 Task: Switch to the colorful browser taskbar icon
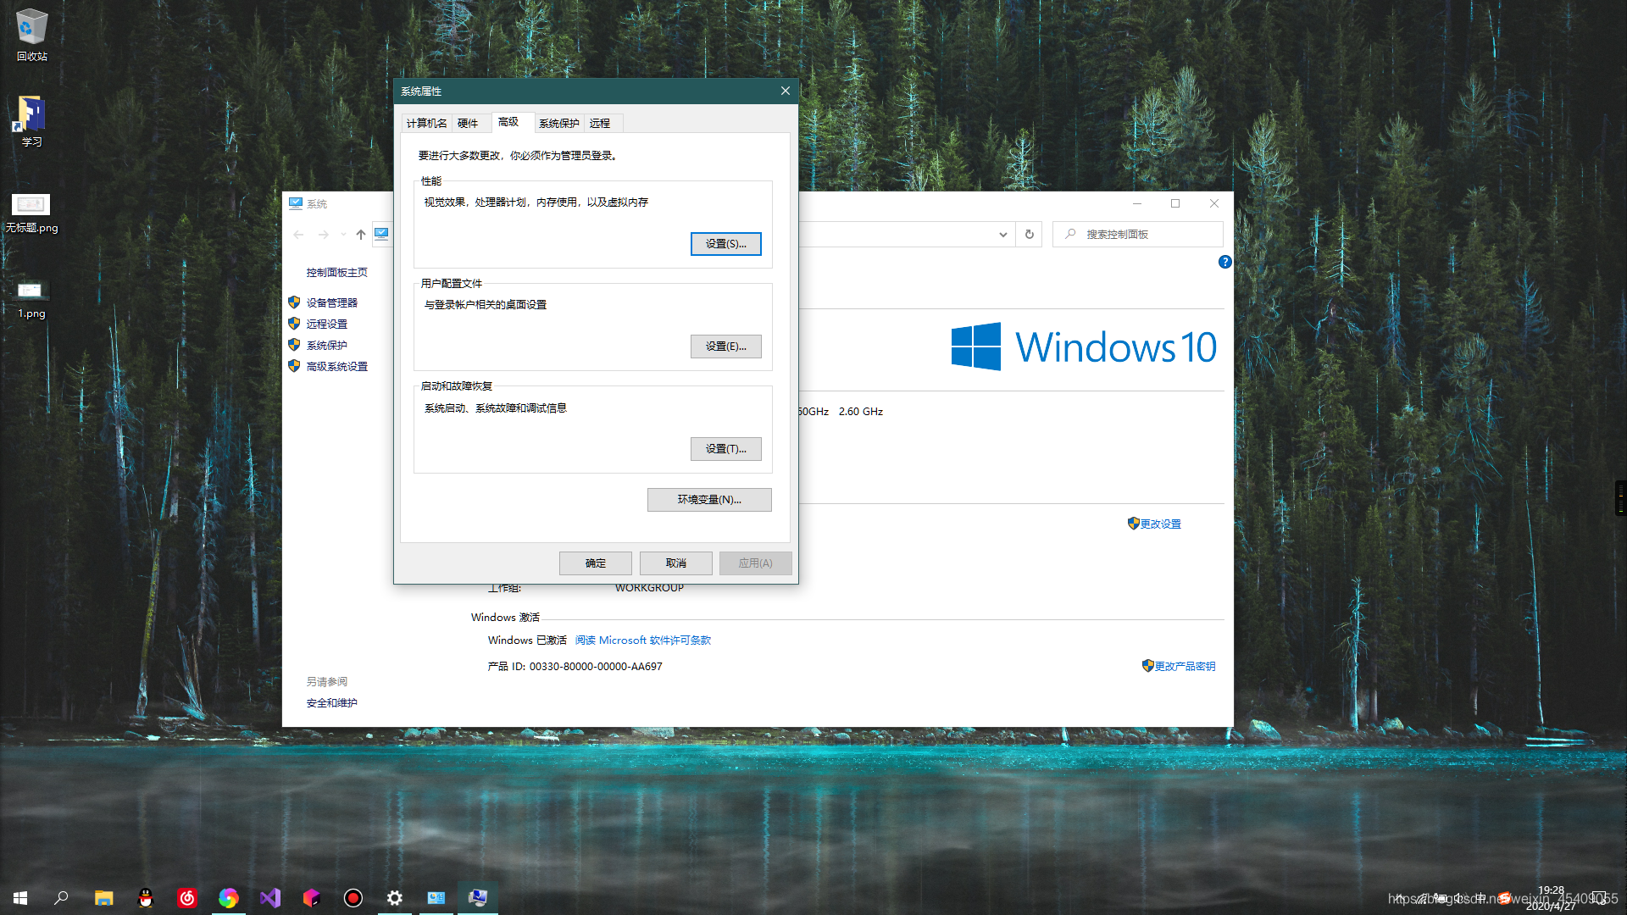click(229, 898)
